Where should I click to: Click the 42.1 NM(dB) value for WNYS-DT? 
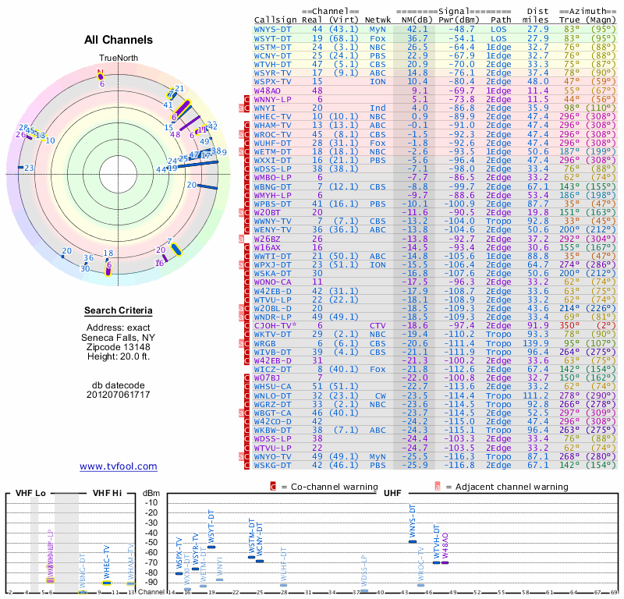417,30
